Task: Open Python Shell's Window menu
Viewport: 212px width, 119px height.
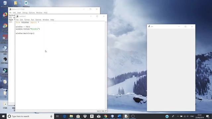Action: click(x=39, y=13)
